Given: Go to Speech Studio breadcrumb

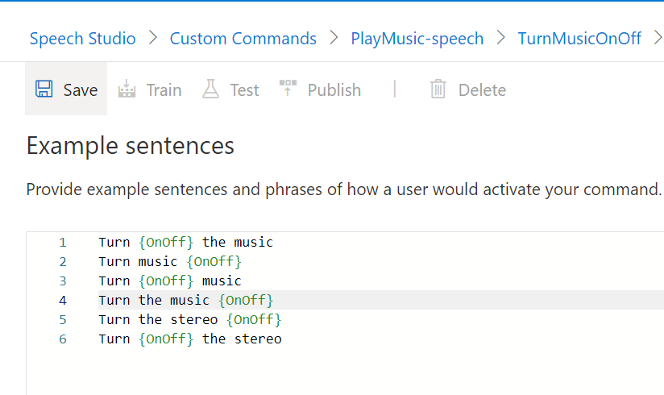Looking at the screenshot, I should point(82,38).
